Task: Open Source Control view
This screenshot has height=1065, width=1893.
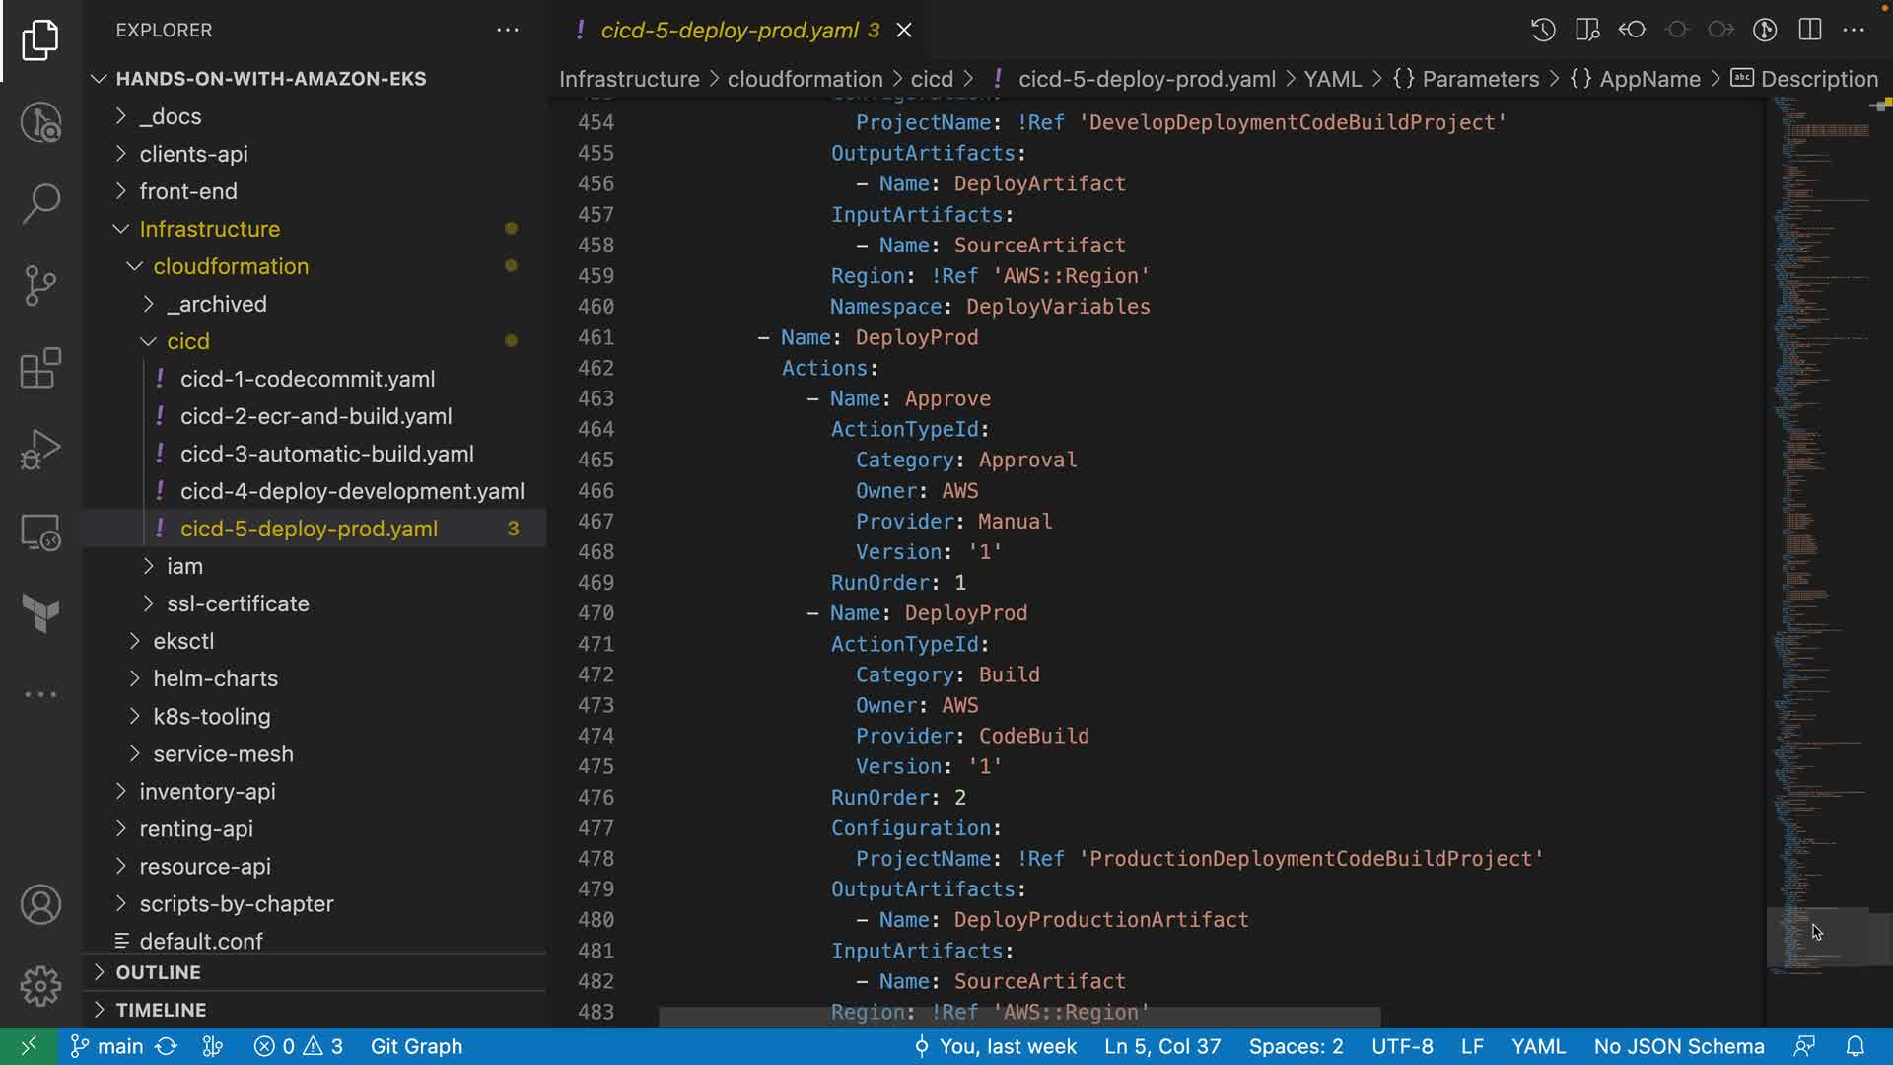Action: pyautogui.click(x=40, y=286)
